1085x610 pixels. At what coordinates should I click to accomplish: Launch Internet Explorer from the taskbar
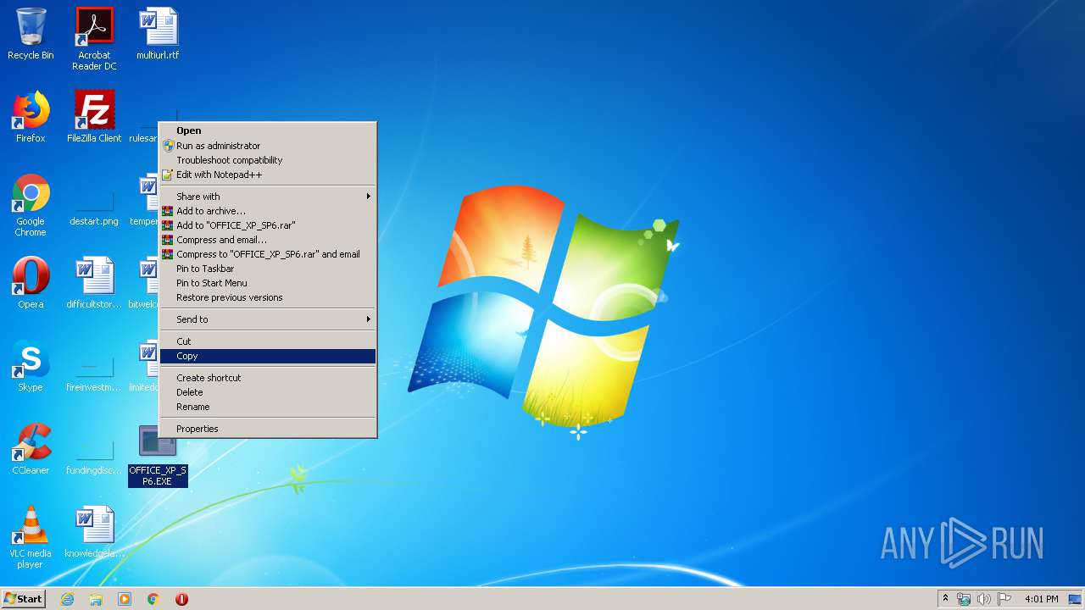68,599
